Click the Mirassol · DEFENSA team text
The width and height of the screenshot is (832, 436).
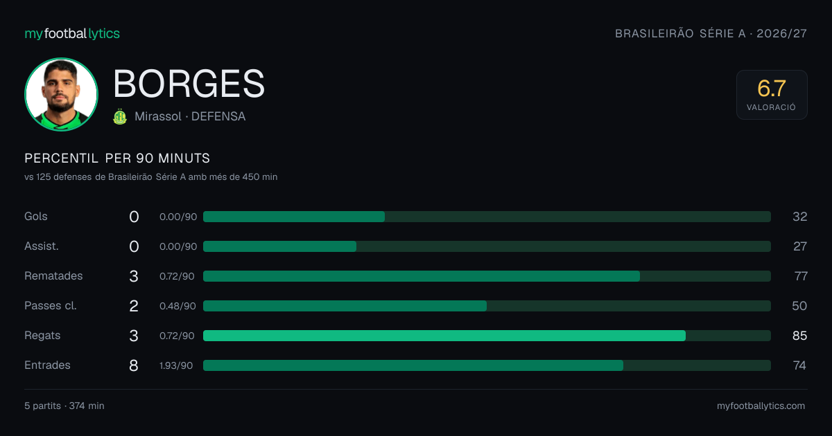[190, 117]
